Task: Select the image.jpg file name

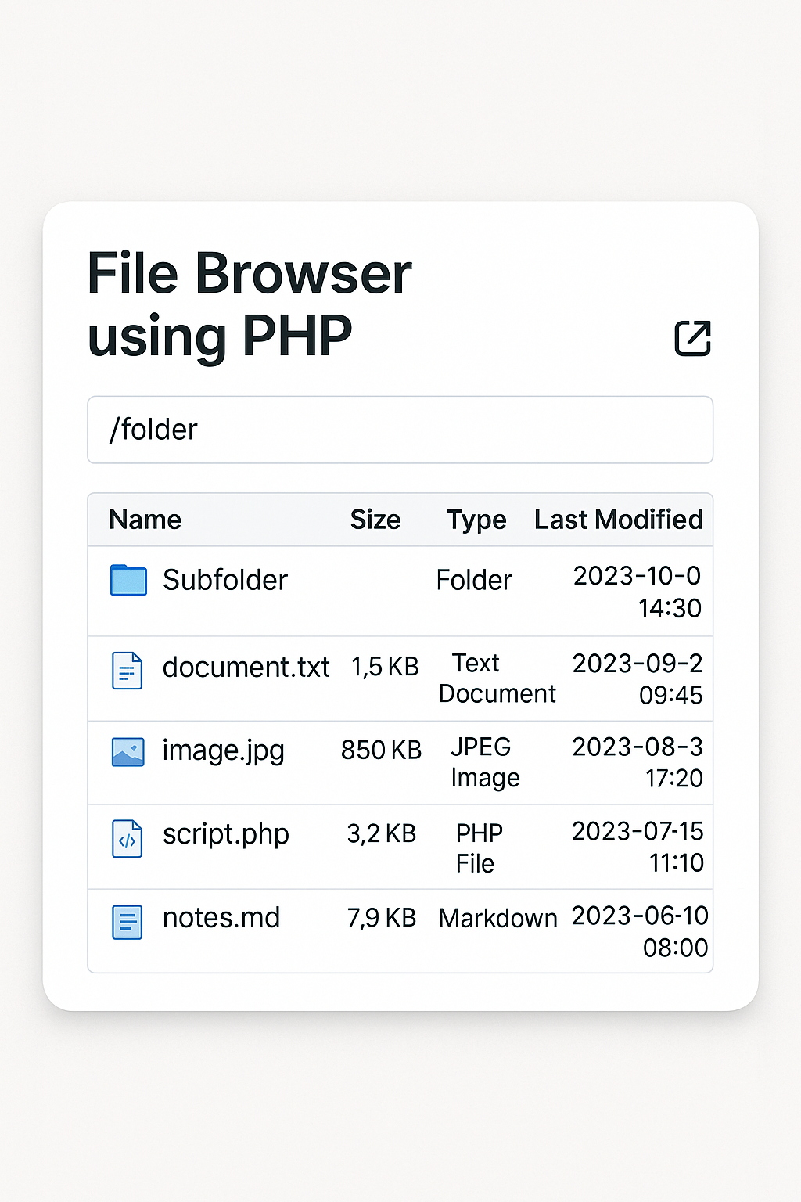Action: pyautogui.click(x=223, y=750)
